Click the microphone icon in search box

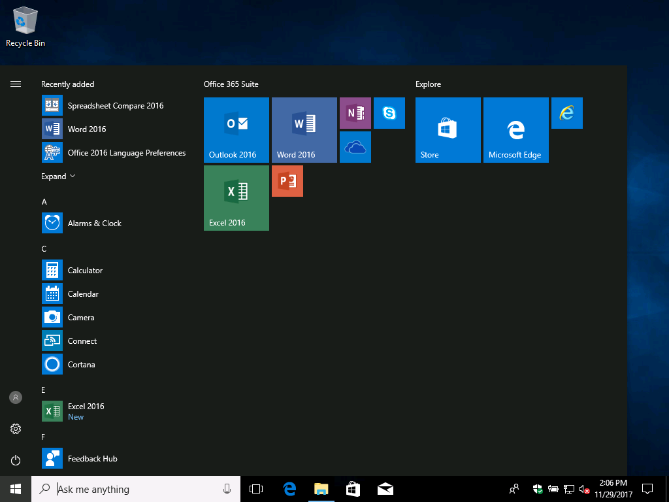(227, 489)
